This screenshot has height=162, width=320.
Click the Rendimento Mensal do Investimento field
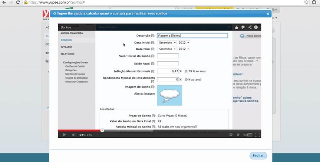point(168,79)
